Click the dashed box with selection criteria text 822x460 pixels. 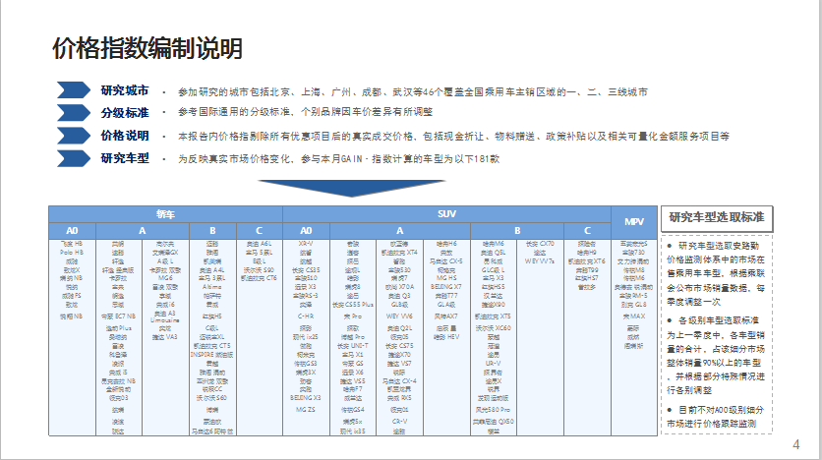(x=717, y=334)
